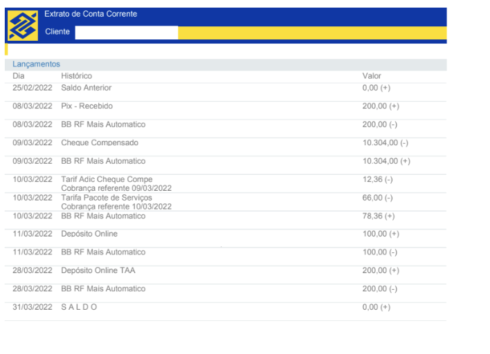Click the 10.304,00 (-) value

385,142
